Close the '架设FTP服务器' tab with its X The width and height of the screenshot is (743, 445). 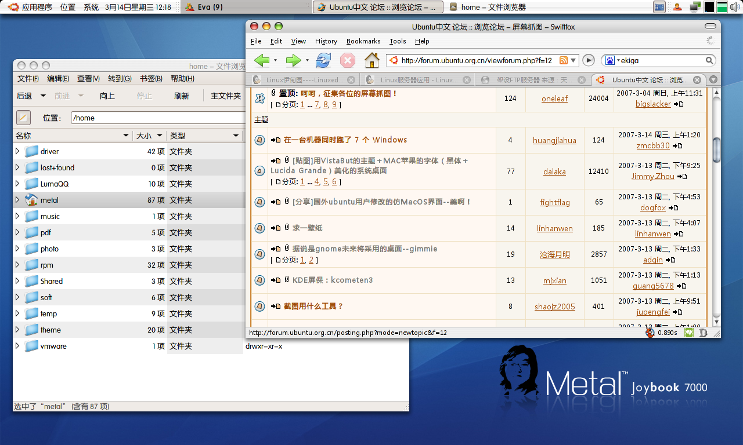click(582, 80)
